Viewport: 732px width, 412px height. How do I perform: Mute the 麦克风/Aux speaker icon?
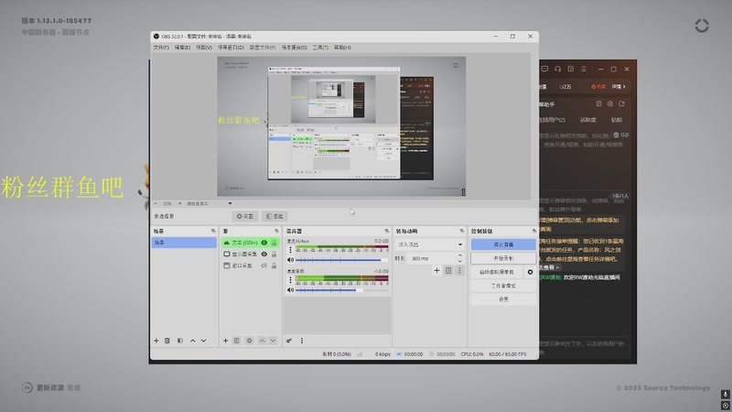290,260
